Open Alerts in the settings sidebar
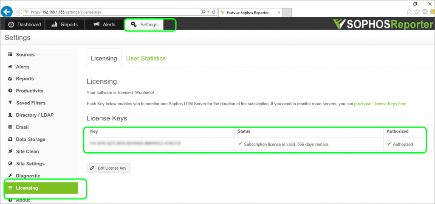 pos(41,67)
